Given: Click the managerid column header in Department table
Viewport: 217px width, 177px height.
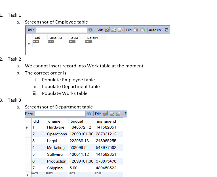Looking at the screenshot, I should [x=106, y=121].
